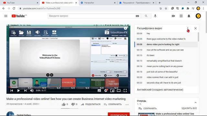Save queue with СОХРАНИТЬ in queue panel
This screenshot has height=116, width=207.
click(x=147, y=108)
